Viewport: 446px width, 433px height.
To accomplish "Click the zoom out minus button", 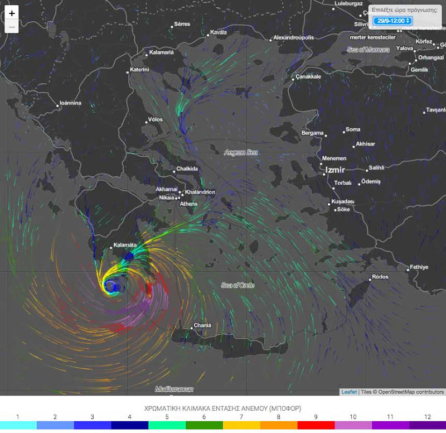I will pos(12,27).
